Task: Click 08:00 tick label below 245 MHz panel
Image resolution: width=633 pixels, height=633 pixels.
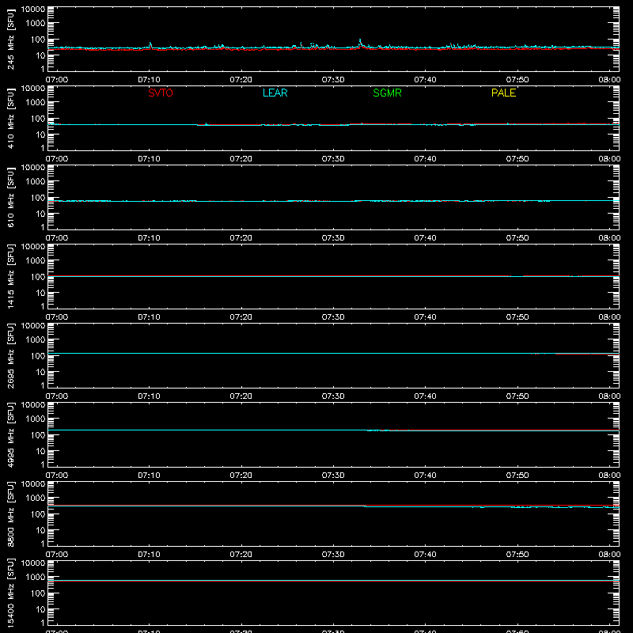Action: point(609,80)
